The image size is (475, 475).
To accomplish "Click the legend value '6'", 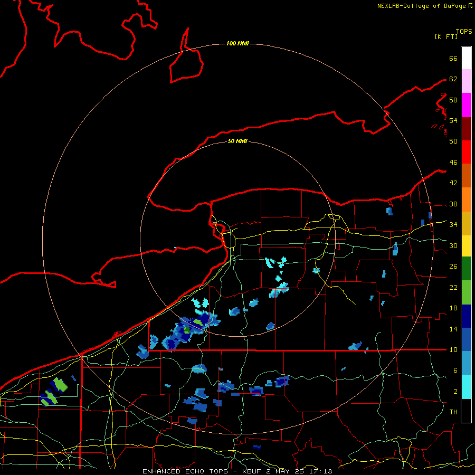I will click(455, 370).
